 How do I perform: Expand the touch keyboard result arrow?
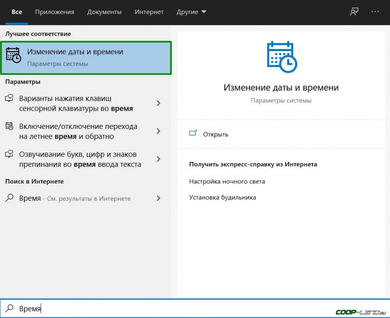click(x=159, y=103)
